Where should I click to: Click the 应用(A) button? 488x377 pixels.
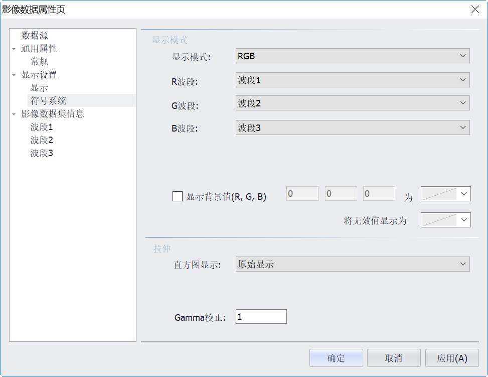click(452, 358)
